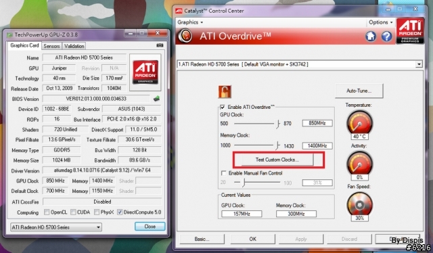Click the OK button in Catalyst
Viewport: 433px width, 253px height.
(252, 239)
